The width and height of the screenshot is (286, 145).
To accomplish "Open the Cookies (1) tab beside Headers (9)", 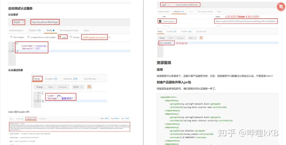I will 171,31.
